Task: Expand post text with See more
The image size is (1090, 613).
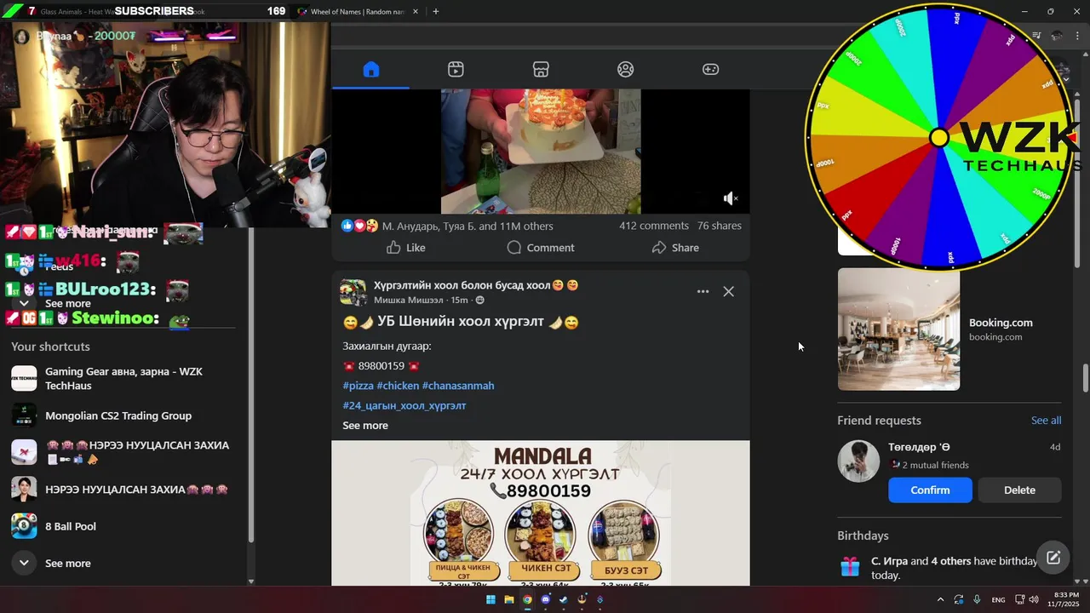Action: point(365,426)
